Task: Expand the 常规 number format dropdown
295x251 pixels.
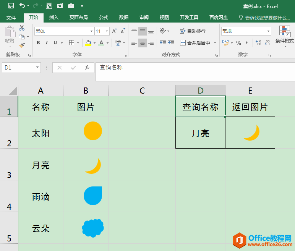Action: coord(269,31)
